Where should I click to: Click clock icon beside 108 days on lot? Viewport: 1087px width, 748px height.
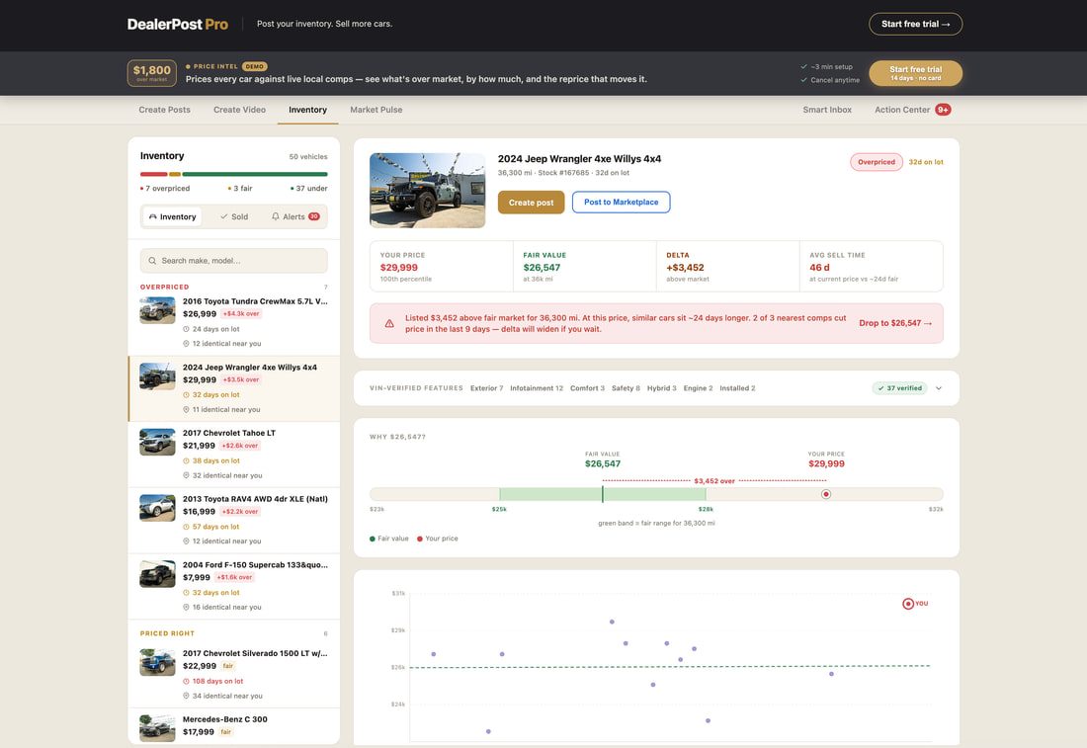[186, 682]
